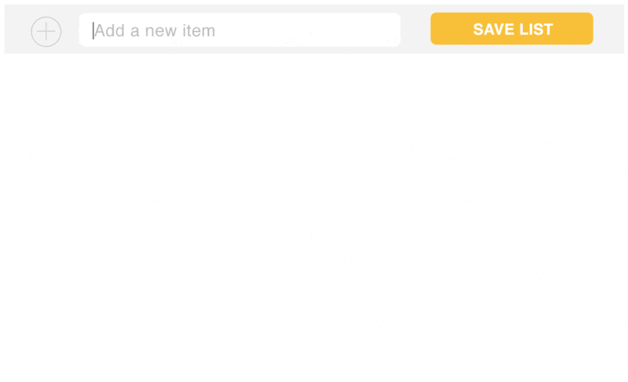Focus the 'Add a new item' field
Image resolution: width=628 pixels, height=382 pixels.
click(239, 30)
